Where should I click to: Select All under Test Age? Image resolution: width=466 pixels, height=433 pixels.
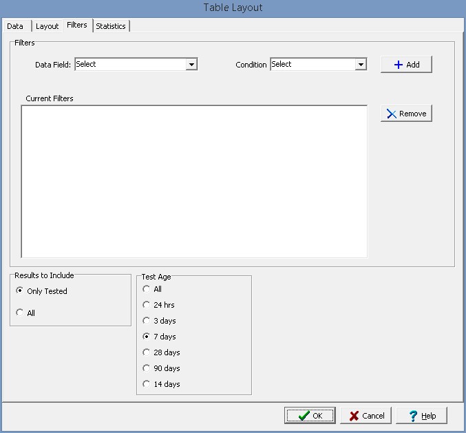coord(146,289)
